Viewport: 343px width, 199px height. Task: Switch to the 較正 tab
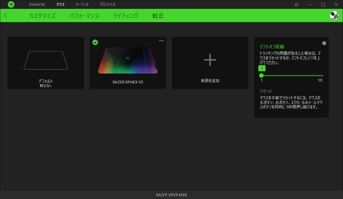[158, 16]
